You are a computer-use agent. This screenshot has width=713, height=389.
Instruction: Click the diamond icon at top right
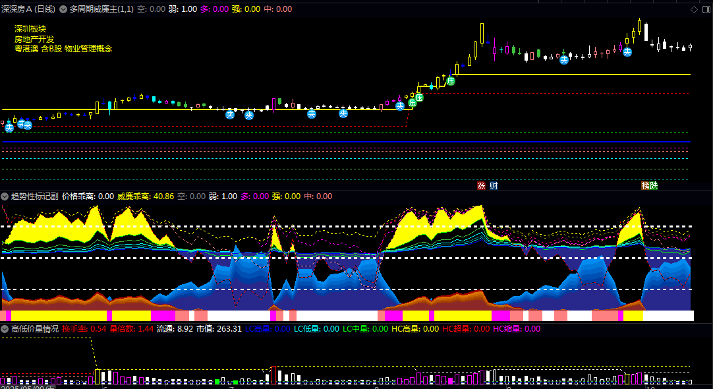(x=695, y=9)
